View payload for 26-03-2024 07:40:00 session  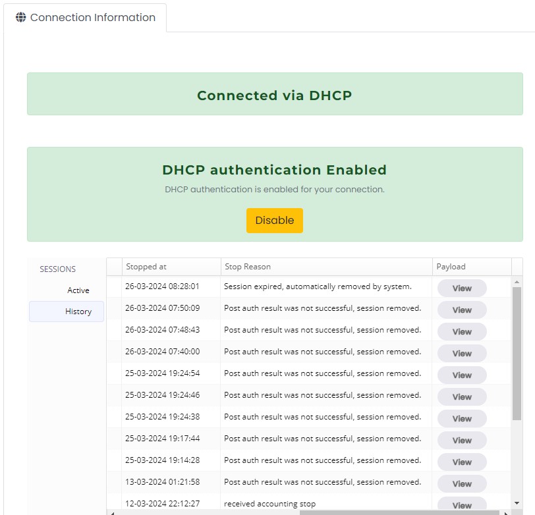[x=462, y=354]
